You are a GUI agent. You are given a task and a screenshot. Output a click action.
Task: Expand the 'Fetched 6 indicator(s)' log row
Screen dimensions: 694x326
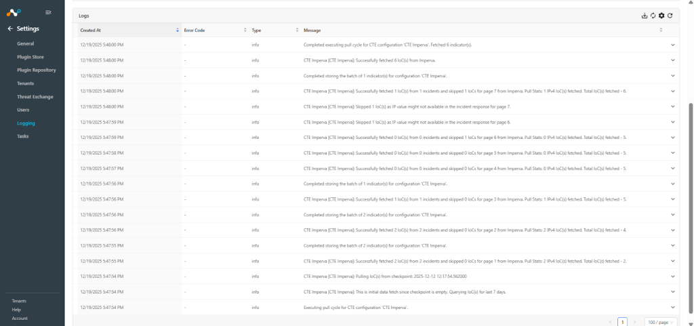pos(673,45)
